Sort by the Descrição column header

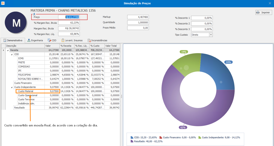click(25, 46)
